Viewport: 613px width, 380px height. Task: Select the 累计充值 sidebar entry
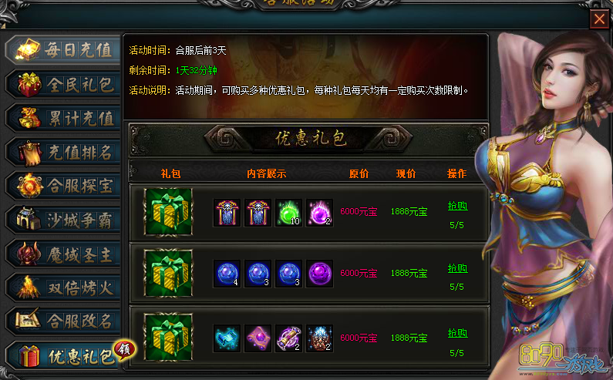pyautogui.click(x=64, y=118)
